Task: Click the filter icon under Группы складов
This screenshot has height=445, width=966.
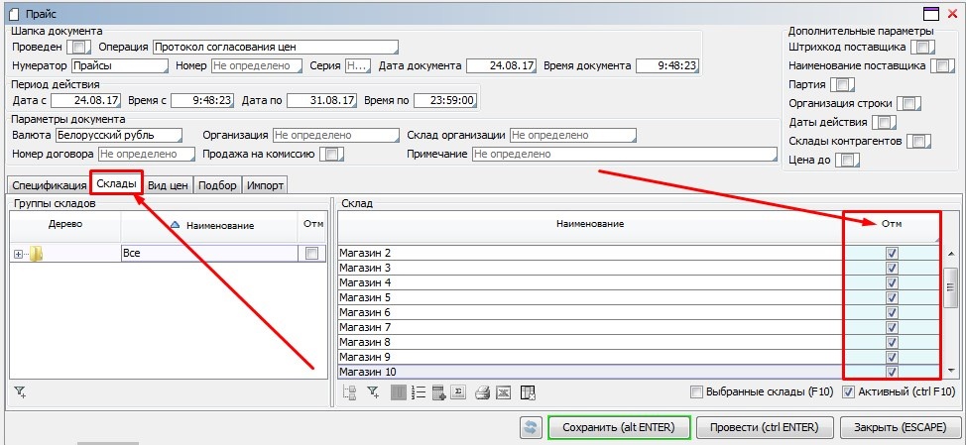Action: pyautogui.click(x=20, y=392)
